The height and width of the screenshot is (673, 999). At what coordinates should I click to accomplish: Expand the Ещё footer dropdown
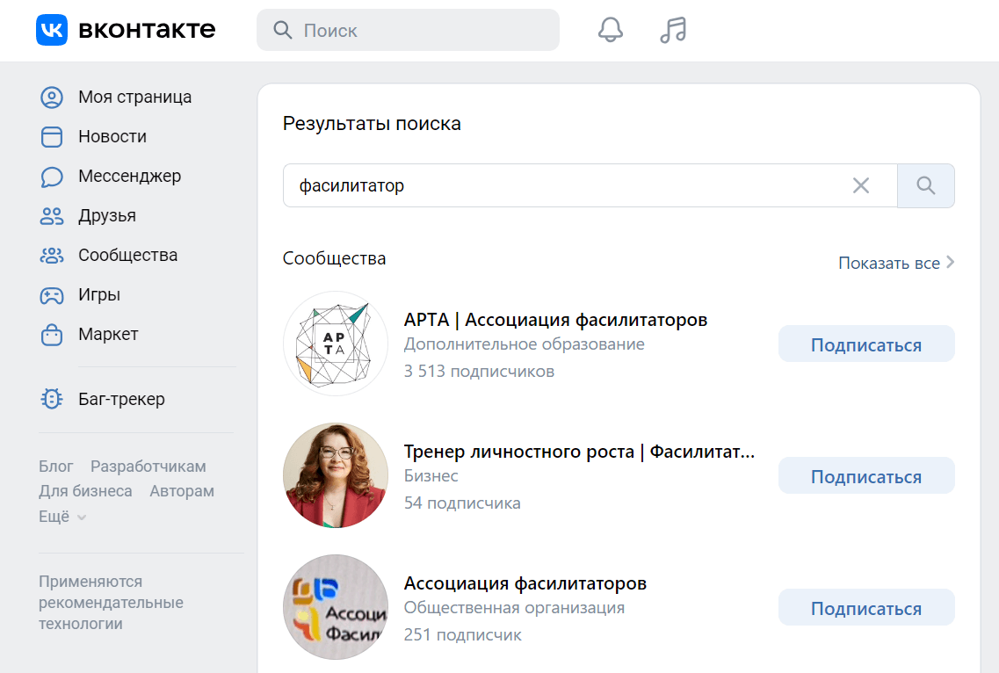point(62,517)
